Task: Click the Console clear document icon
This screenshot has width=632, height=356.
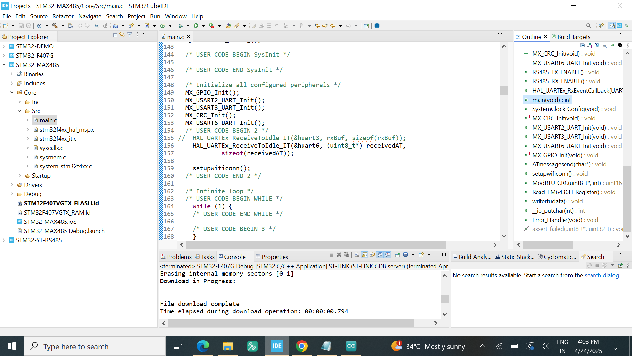Action: [357, 255]
